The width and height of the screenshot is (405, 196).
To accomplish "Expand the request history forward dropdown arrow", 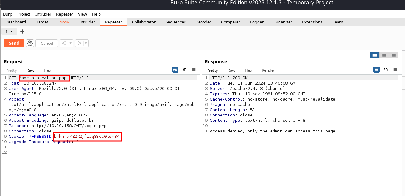I will tap(86, 43).
